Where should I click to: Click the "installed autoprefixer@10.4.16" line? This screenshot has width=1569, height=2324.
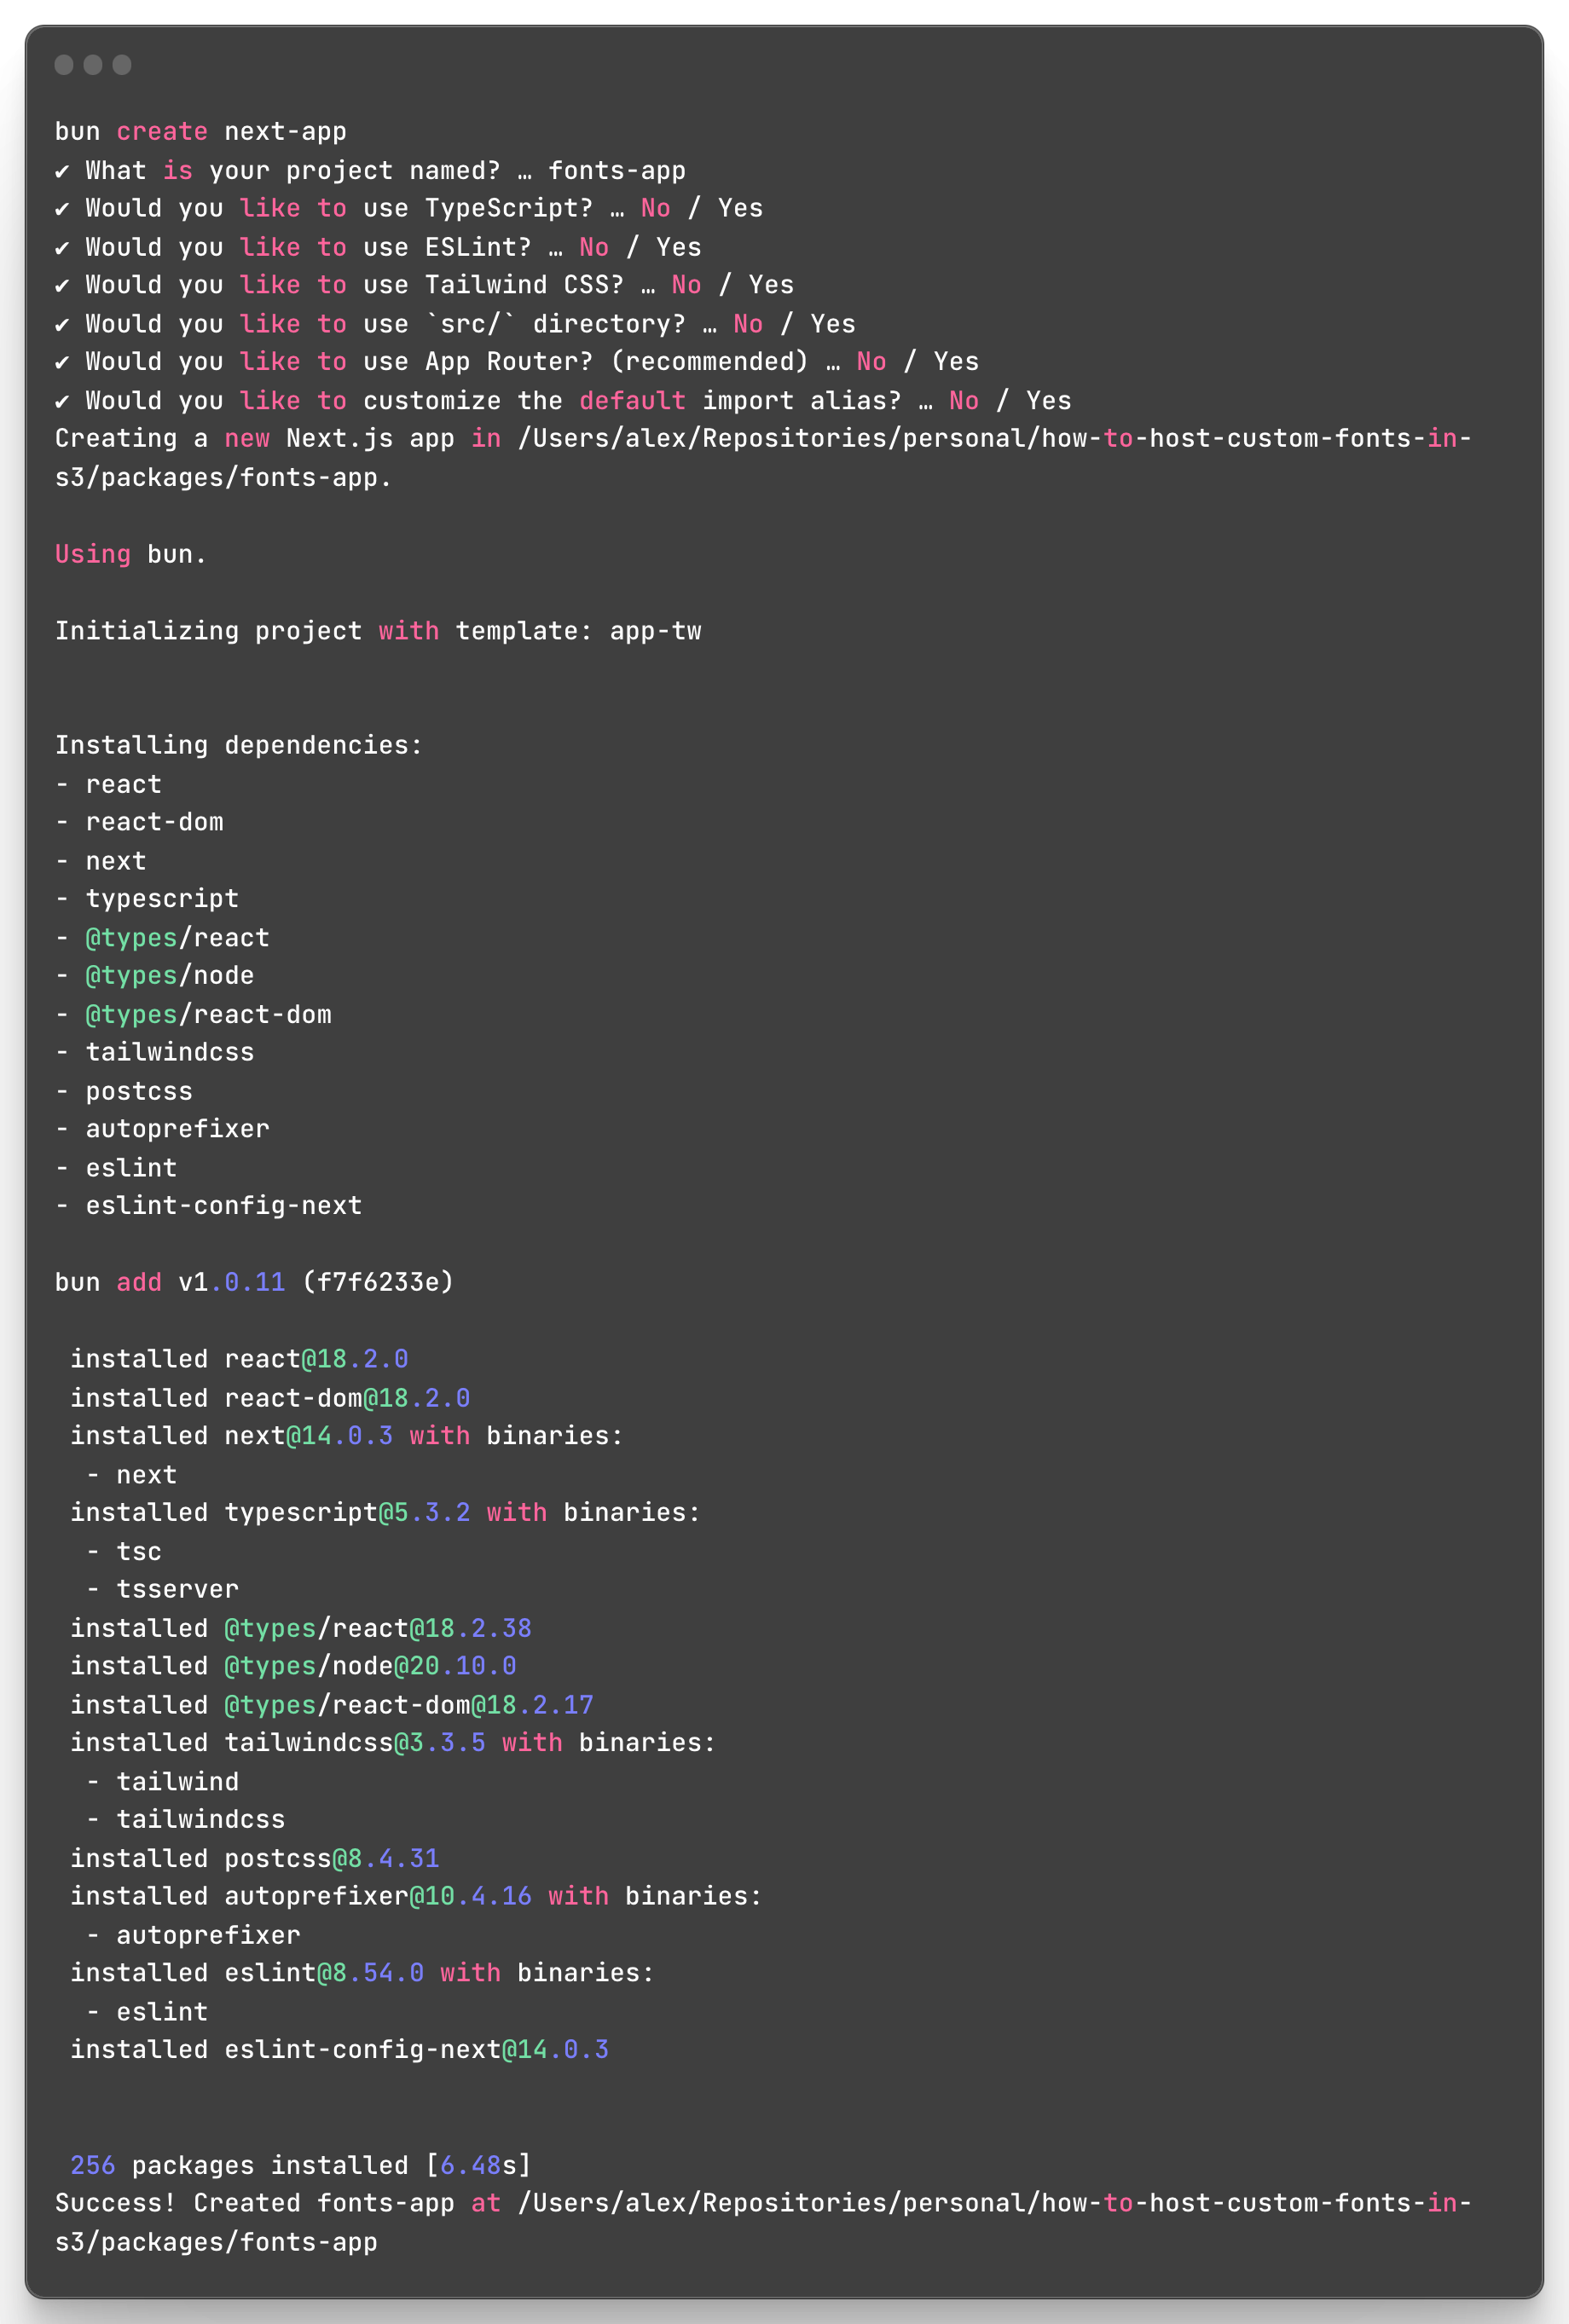pyautogui.click(x=416, y=1896)
